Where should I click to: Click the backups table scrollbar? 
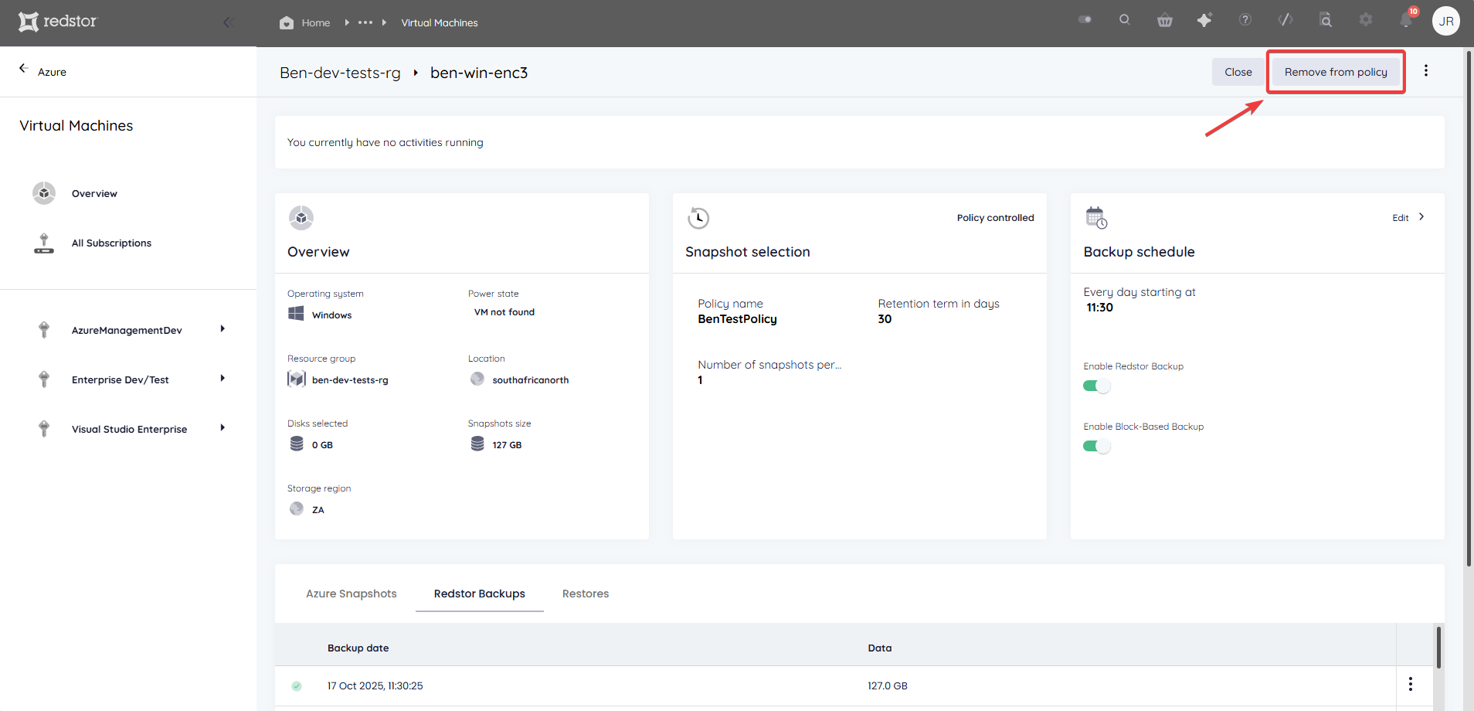click(1438, 648)
